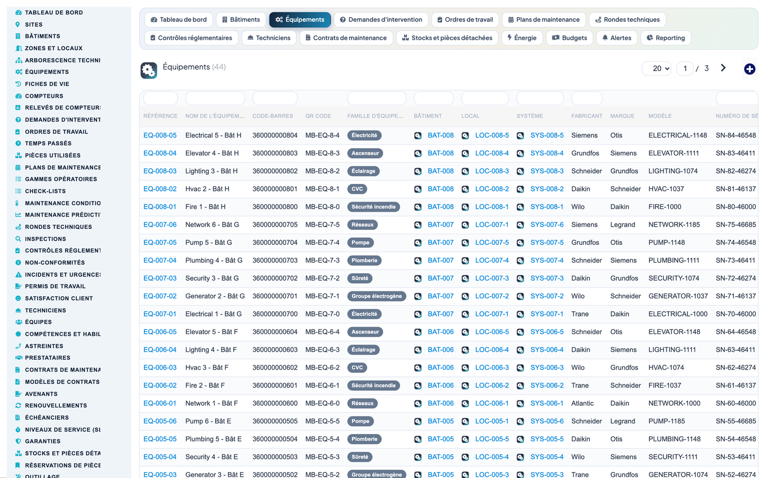The width and height of the screenshot is (773, 478).
Task: Click the Référence filter field
Action: [160, 98]
